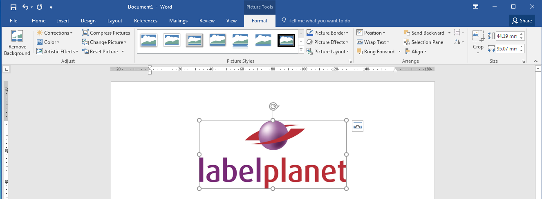Open Wrap Text dropdown
This screenshot has height=199, width=542.
coord(373,42)
